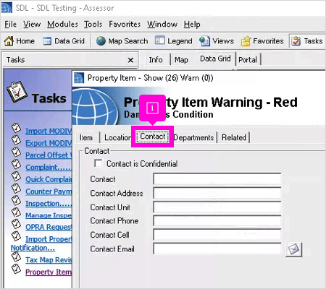Click the Favorites star toolbar icon
Screen dimensions: 326x289
tap(246, 41)
